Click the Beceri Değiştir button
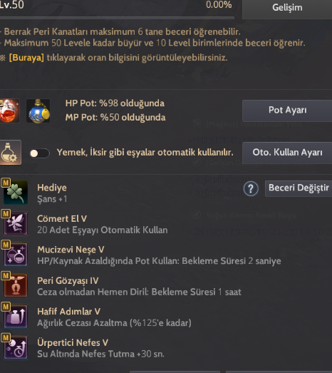The height and width of the screenshot is (373, 332). click(299, 188)
